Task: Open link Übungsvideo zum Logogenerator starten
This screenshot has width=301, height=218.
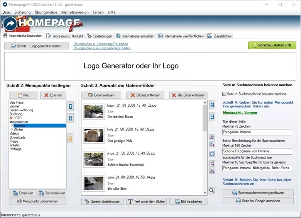Action: tap(102, 48)
